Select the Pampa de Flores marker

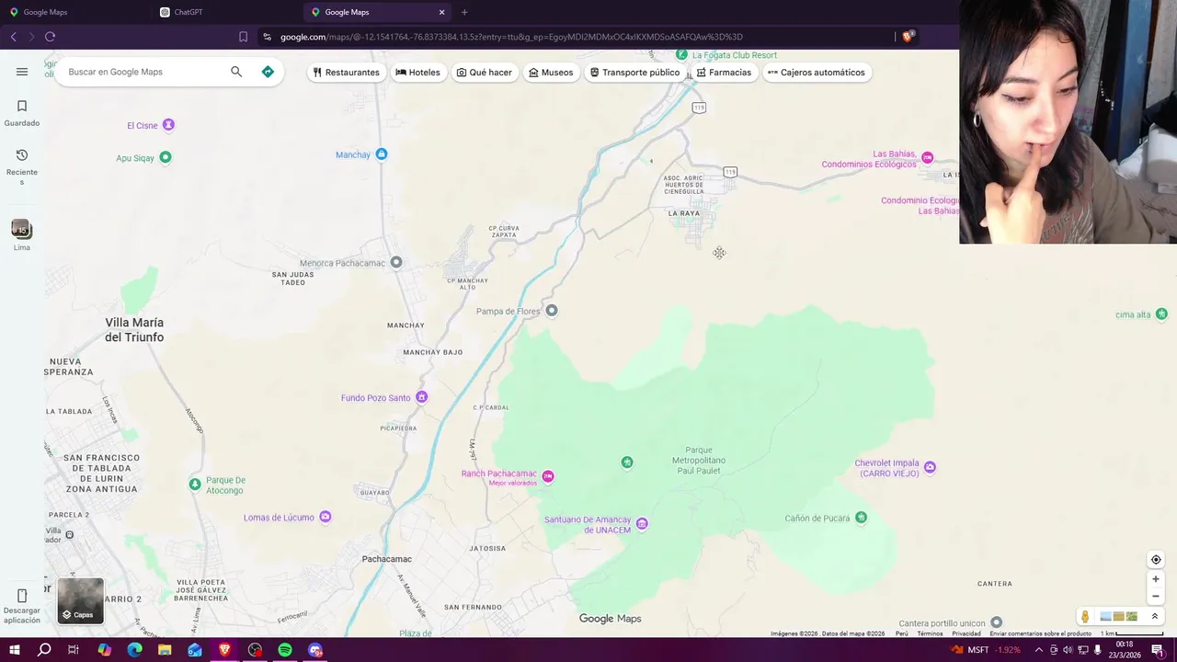552,311
